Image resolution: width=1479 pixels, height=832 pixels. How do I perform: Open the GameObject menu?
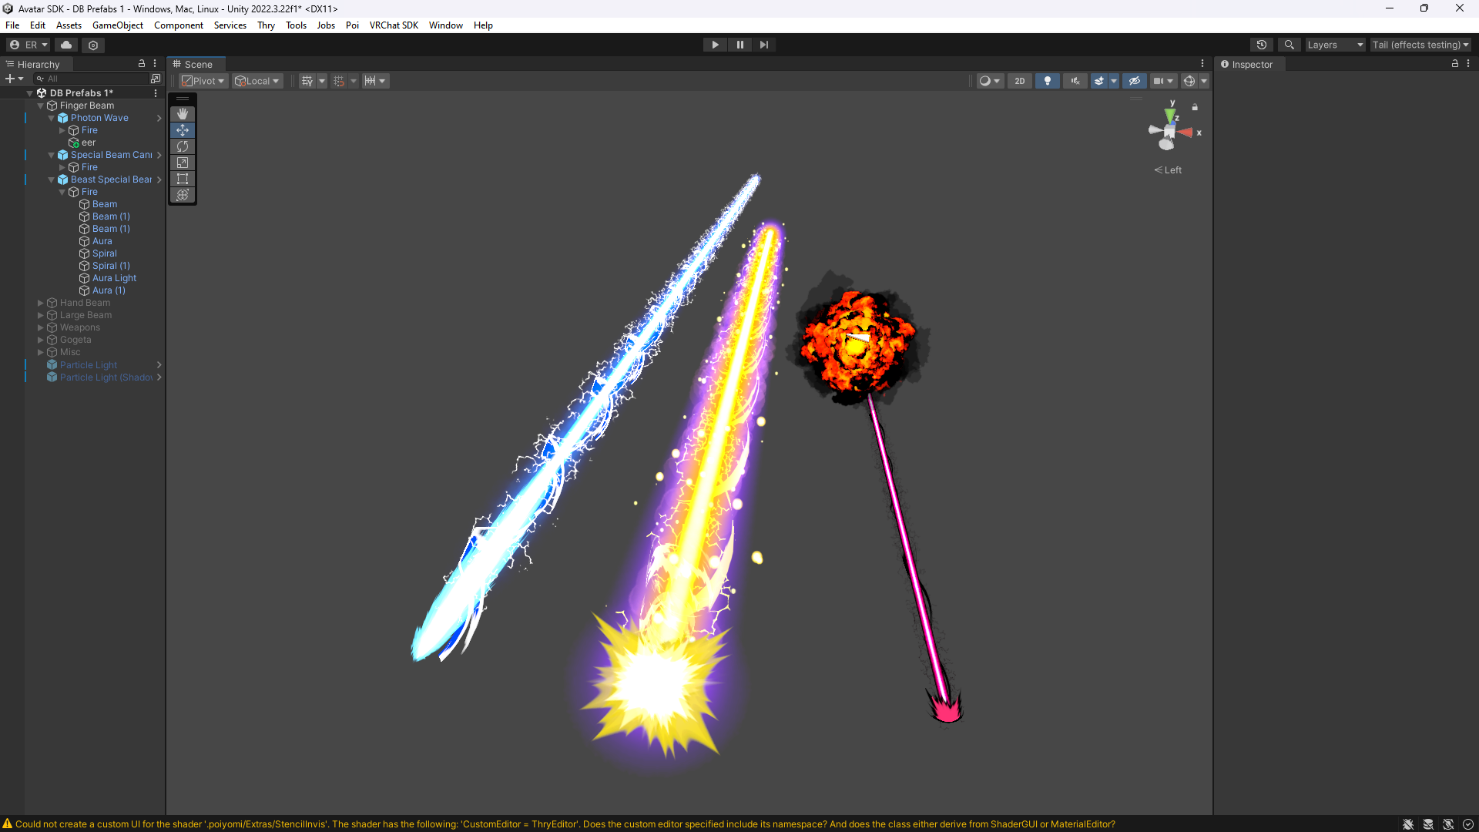117,25
